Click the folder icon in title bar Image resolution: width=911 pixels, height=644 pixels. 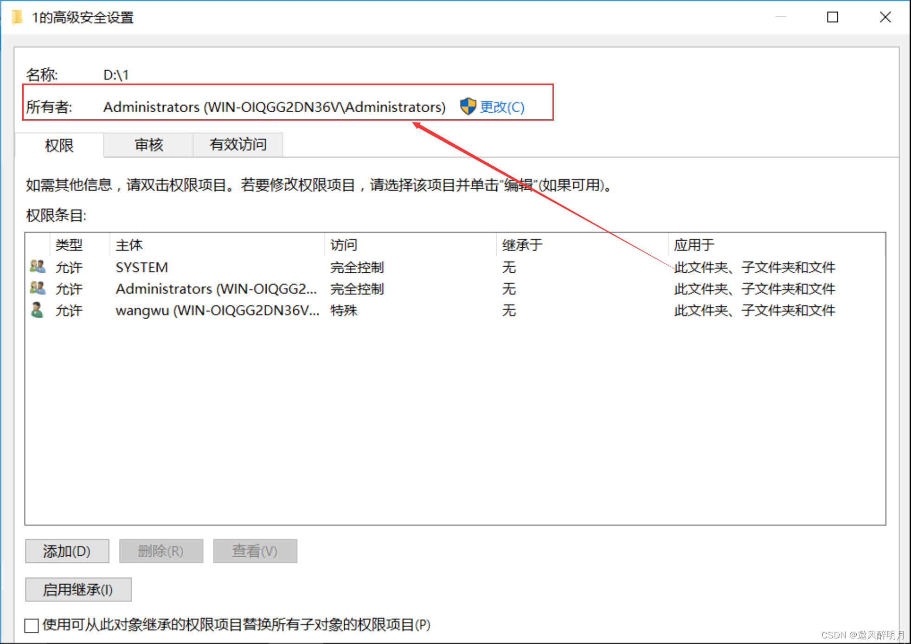tap(17, 18)
